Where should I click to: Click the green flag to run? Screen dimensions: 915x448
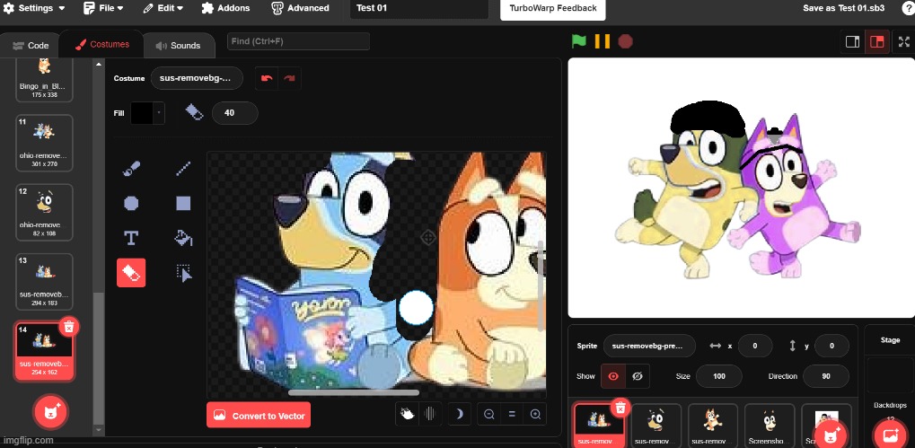pos(578,41)
